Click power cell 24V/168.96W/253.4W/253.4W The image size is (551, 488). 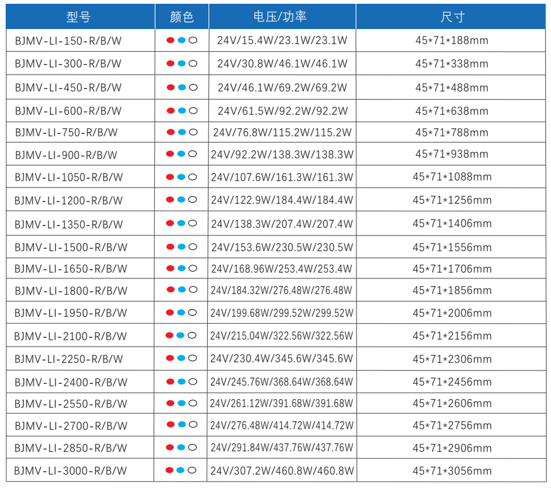[281, 269]
